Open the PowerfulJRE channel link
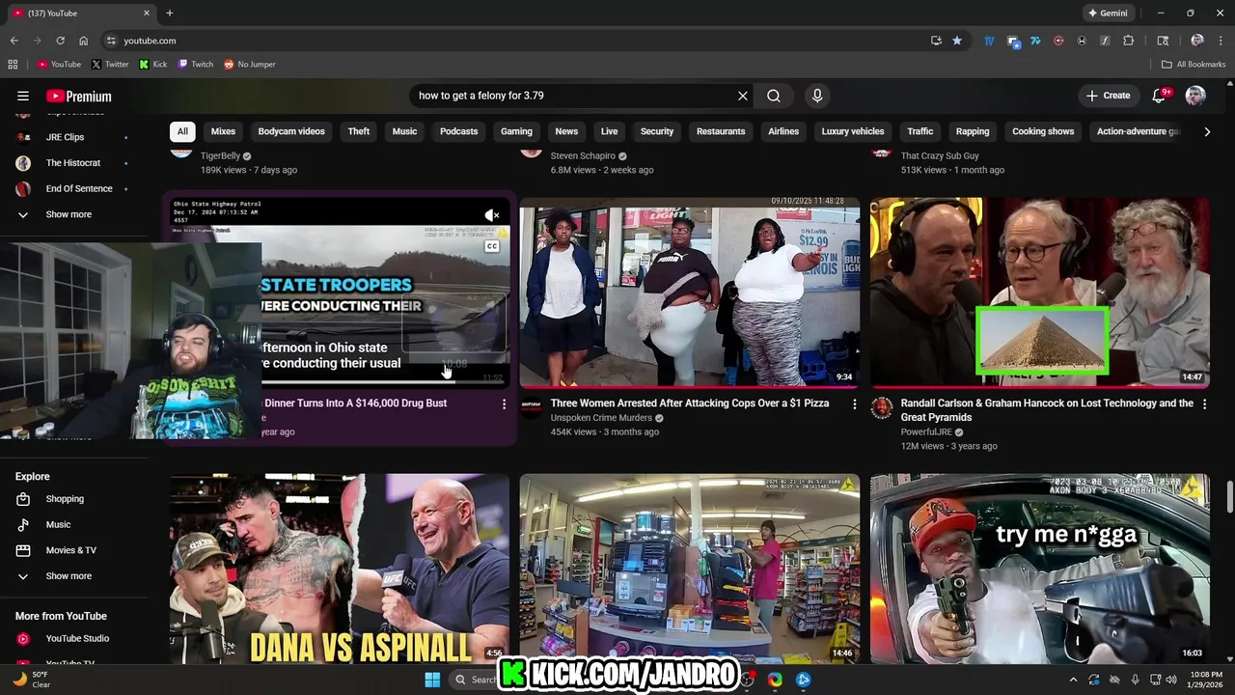This screenshot has width=1235, height=695. 926,432
